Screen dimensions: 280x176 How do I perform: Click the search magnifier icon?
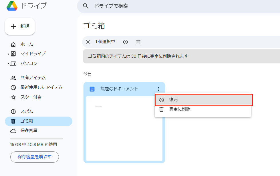[x=85, y=6]
